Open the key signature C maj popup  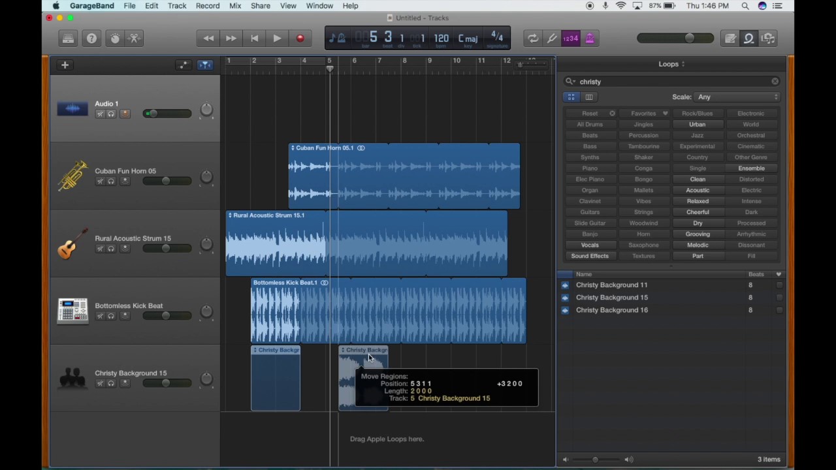coord(468,39)
